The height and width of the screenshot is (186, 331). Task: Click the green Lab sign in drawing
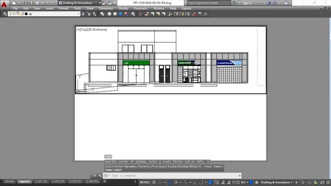[136, 63]
